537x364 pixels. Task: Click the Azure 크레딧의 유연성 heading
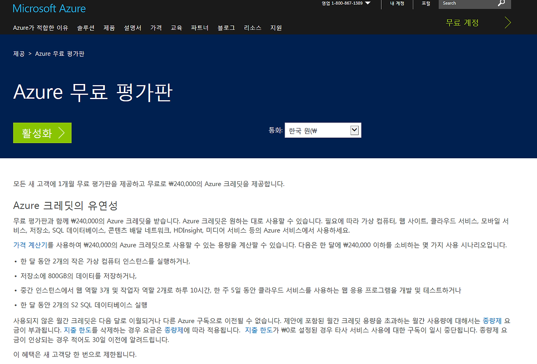[65, 206]
